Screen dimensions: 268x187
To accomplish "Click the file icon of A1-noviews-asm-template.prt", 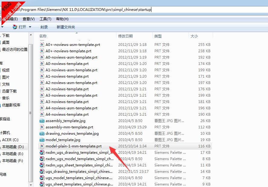I will [x=42, y=70].
